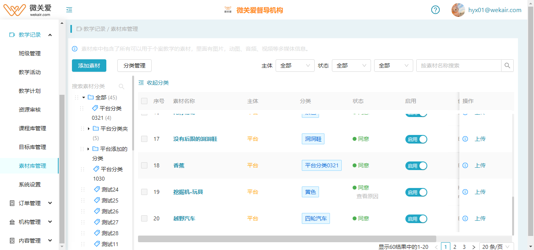Open the third 全部 filter dropdown

(x=394, y=66)
